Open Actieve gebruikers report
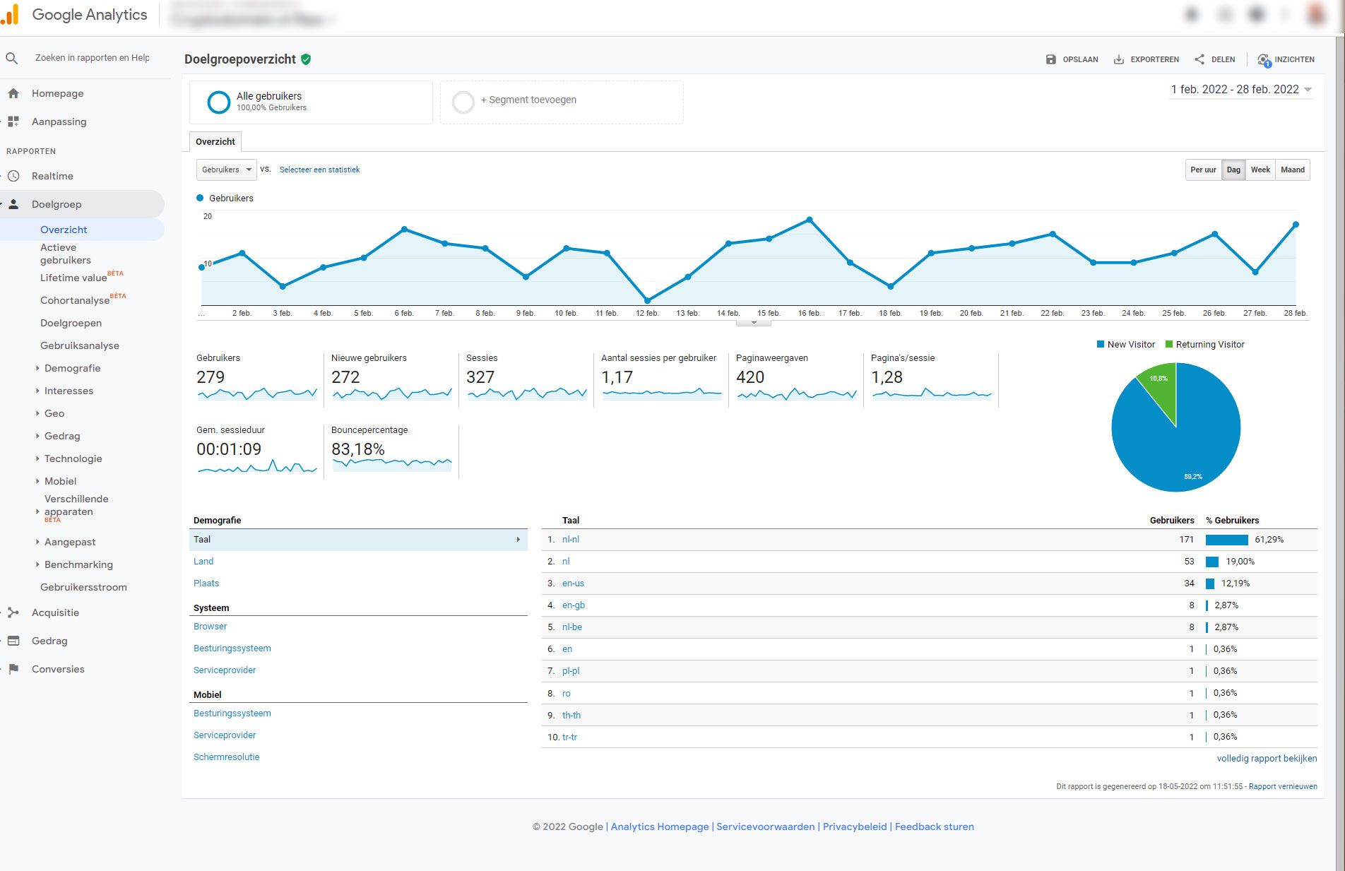The height and width of the screenshot is (871, 1345). coord(66,254)
